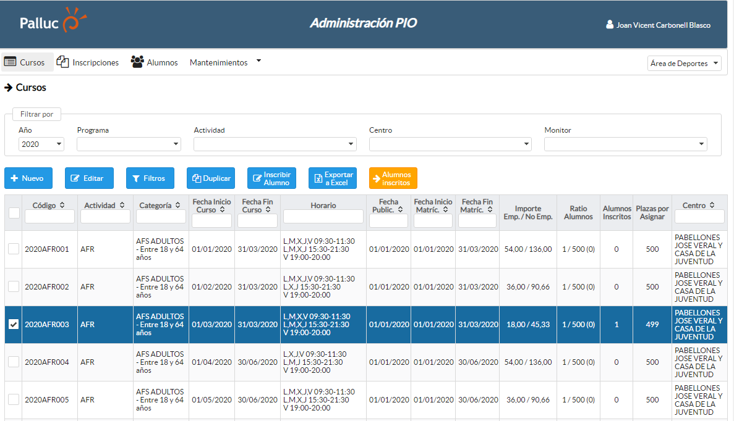Sort by Categoría column arrows

pos(178,206)
